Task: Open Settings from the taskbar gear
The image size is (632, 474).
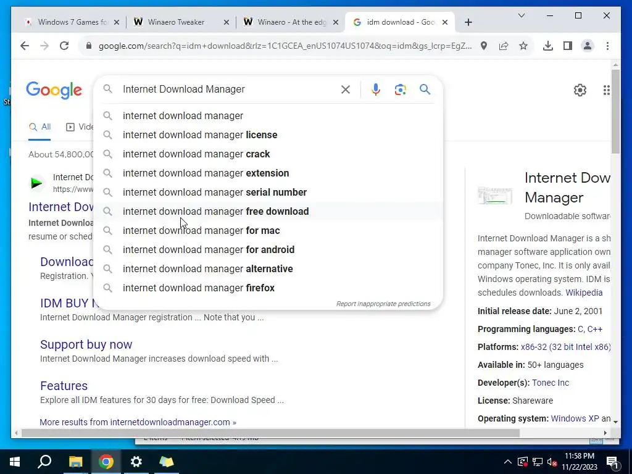Action: (136, 462)
